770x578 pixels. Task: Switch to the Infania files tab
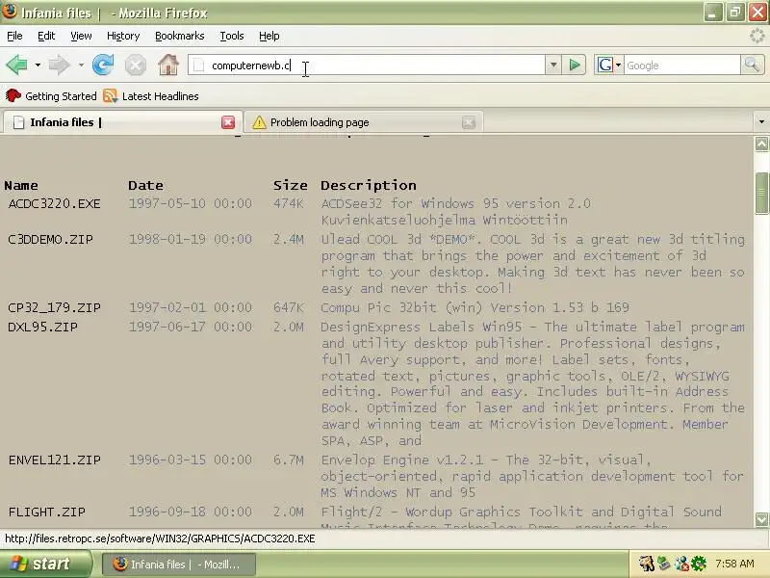pyautogui.click(x=123, y=122)
